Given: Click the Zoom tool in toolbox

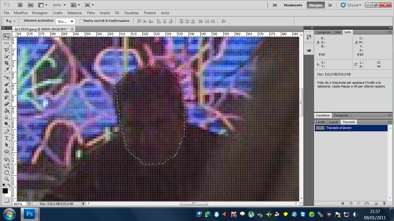Looking at the screenshot, I should point(7,179).
